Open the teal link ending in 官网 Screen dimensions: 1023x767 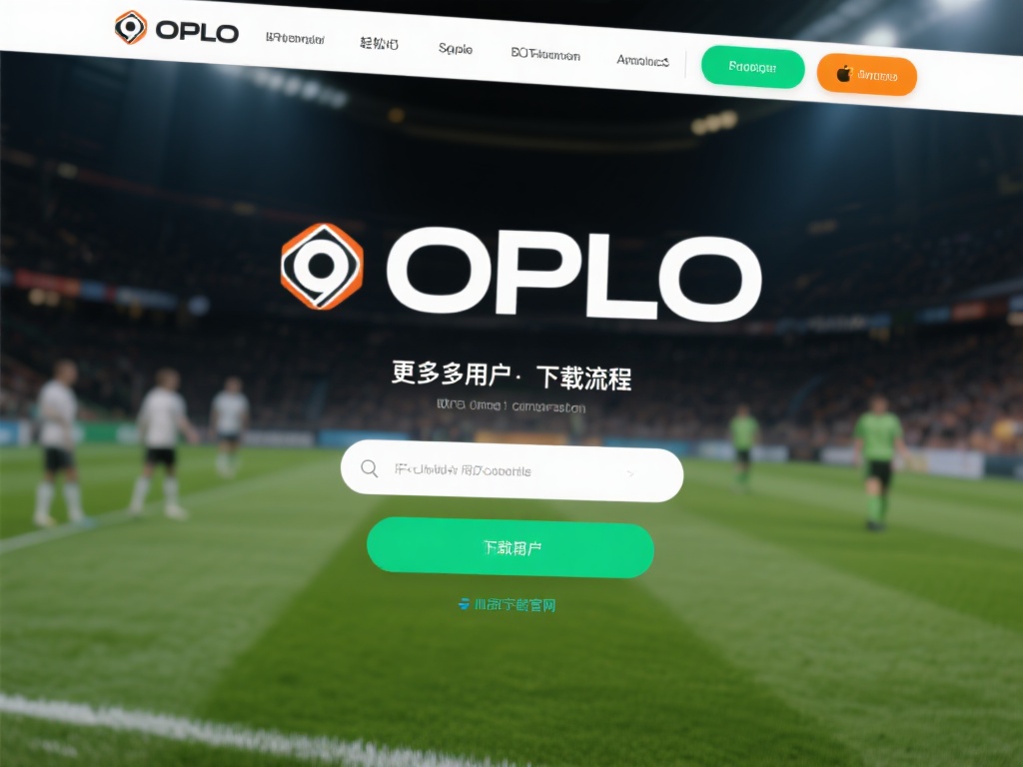click(x=514, y=604)
